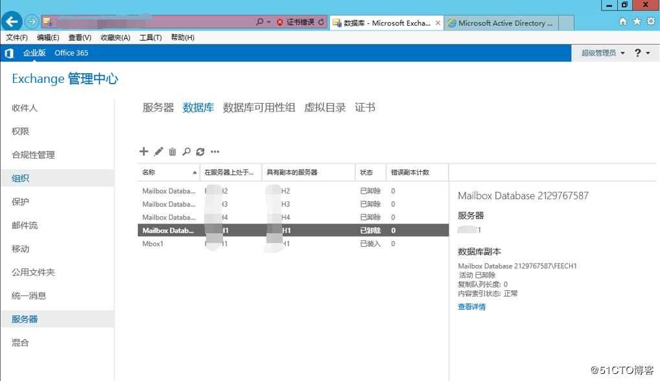The height and width of the screenshot is (381, 660).
Task: Open the 工具(T) menu
Action: coord(150,38)
